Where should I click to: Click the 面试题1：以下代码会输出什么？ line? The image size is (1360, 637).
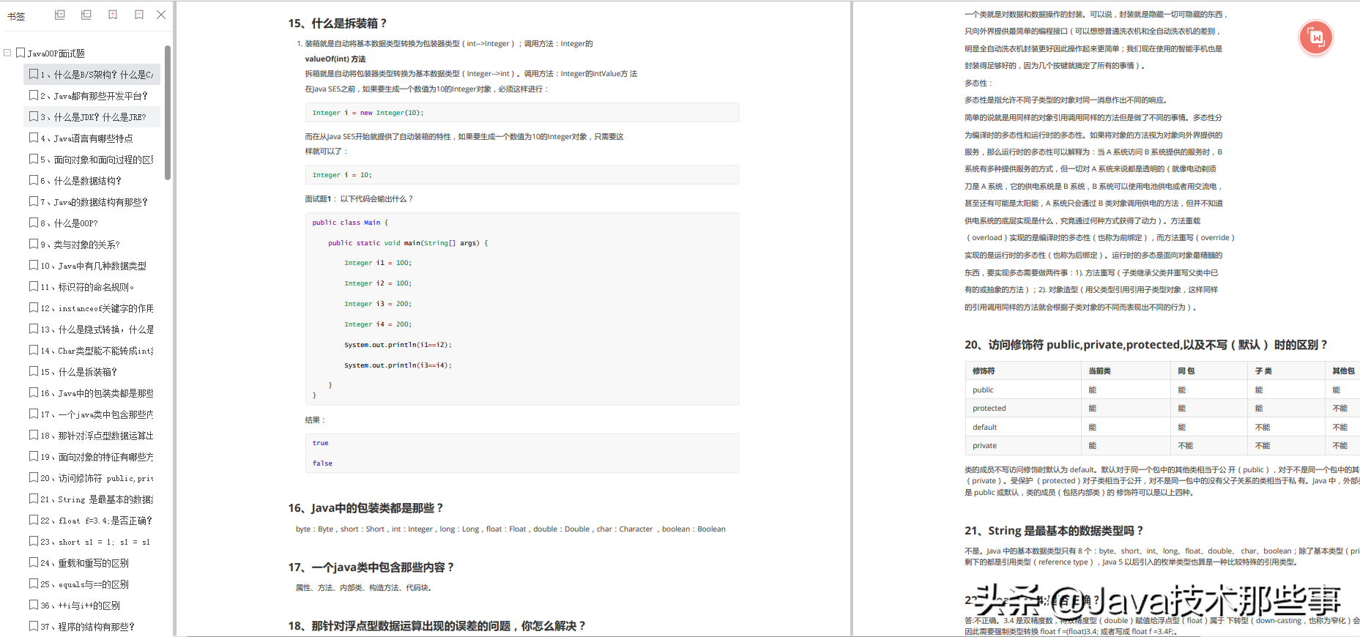click(359, 199)
